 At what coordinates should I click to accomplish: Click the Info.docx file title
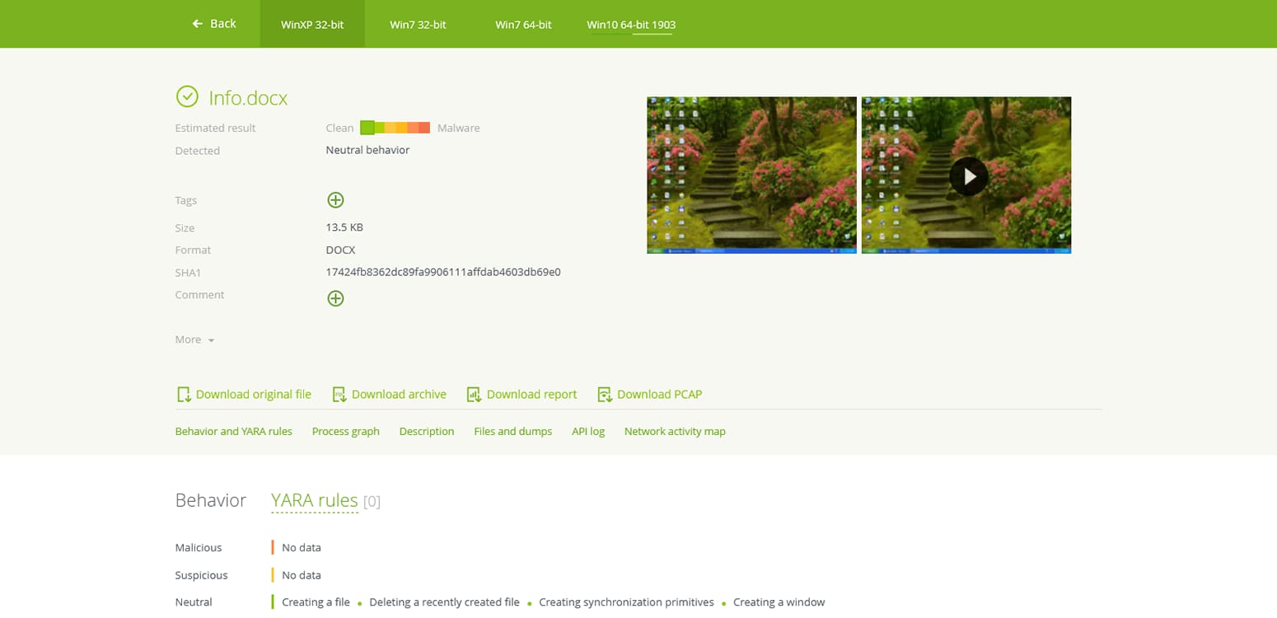[248, 98]
